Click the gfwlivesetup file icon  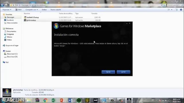point(25,20)
